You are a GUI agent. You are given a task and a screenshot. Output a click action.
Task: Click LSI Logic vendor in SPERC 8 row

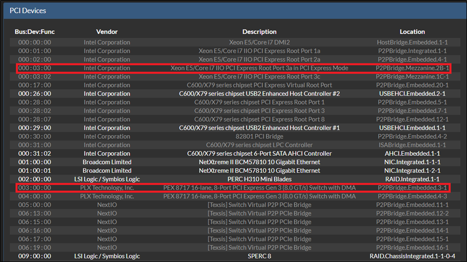(x=107, y=256)
